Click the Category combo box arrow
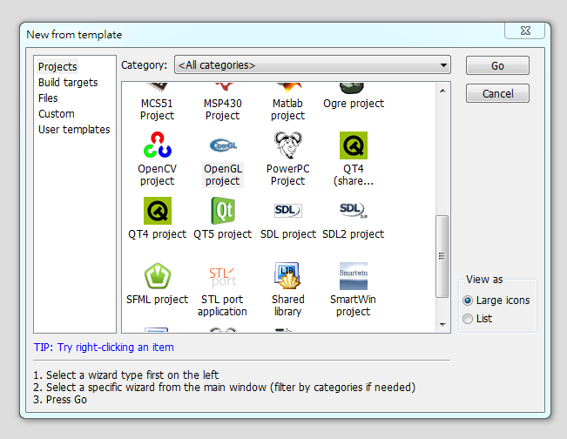Image resolution: width=567 pixels, height=439 pixels. [443, 65]
